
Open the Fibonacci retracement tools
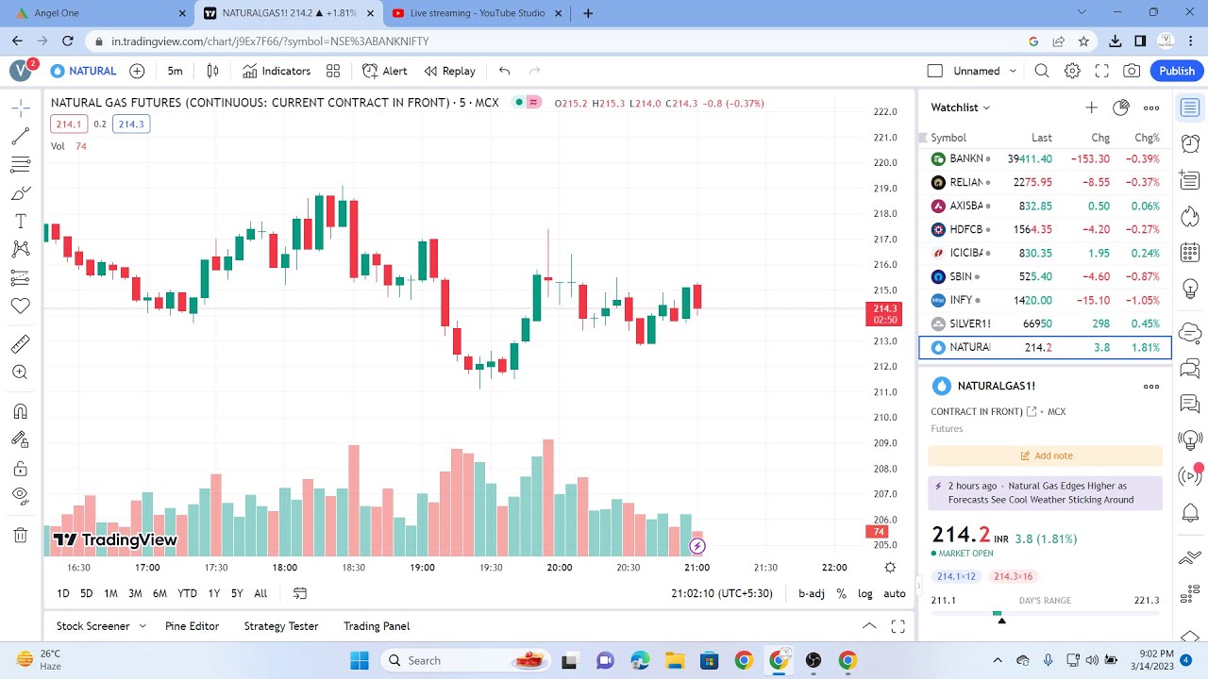pos(20,165)
